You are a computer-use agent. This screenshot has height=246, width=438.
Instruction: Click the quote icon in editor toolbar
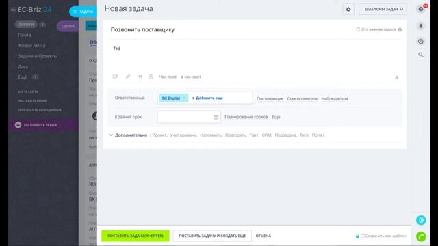(140, 77)
